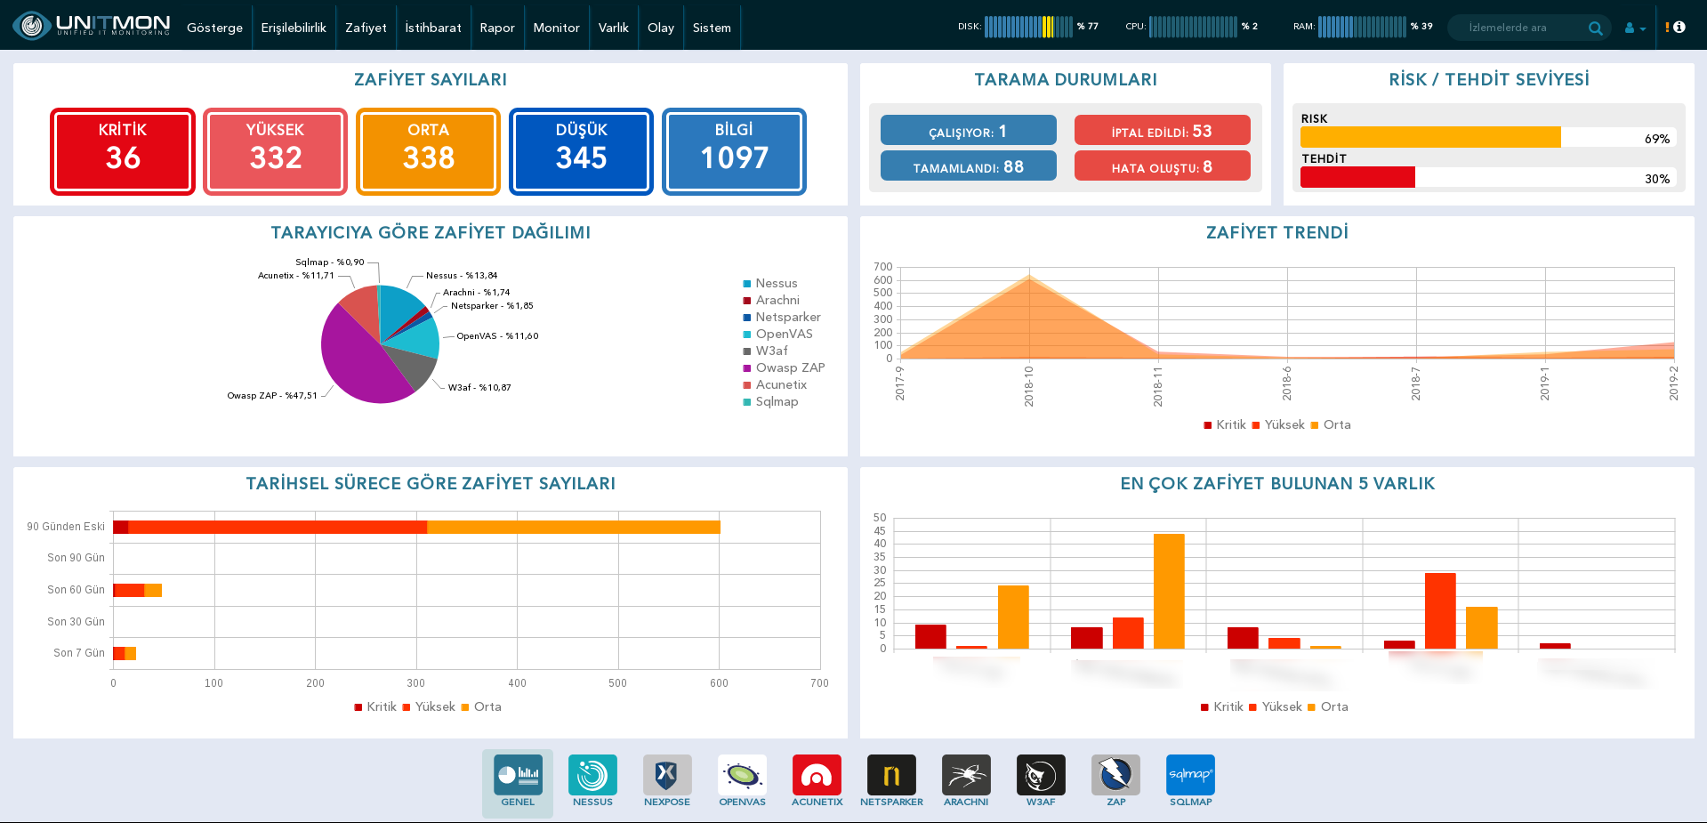Open the Monitor menu
Viewport: 1707px width, 823px height.
[x=556, y=28]
